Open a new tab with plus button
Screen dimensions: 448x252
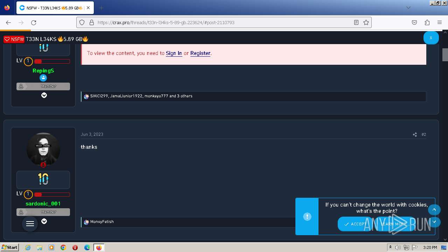point(101,8)
